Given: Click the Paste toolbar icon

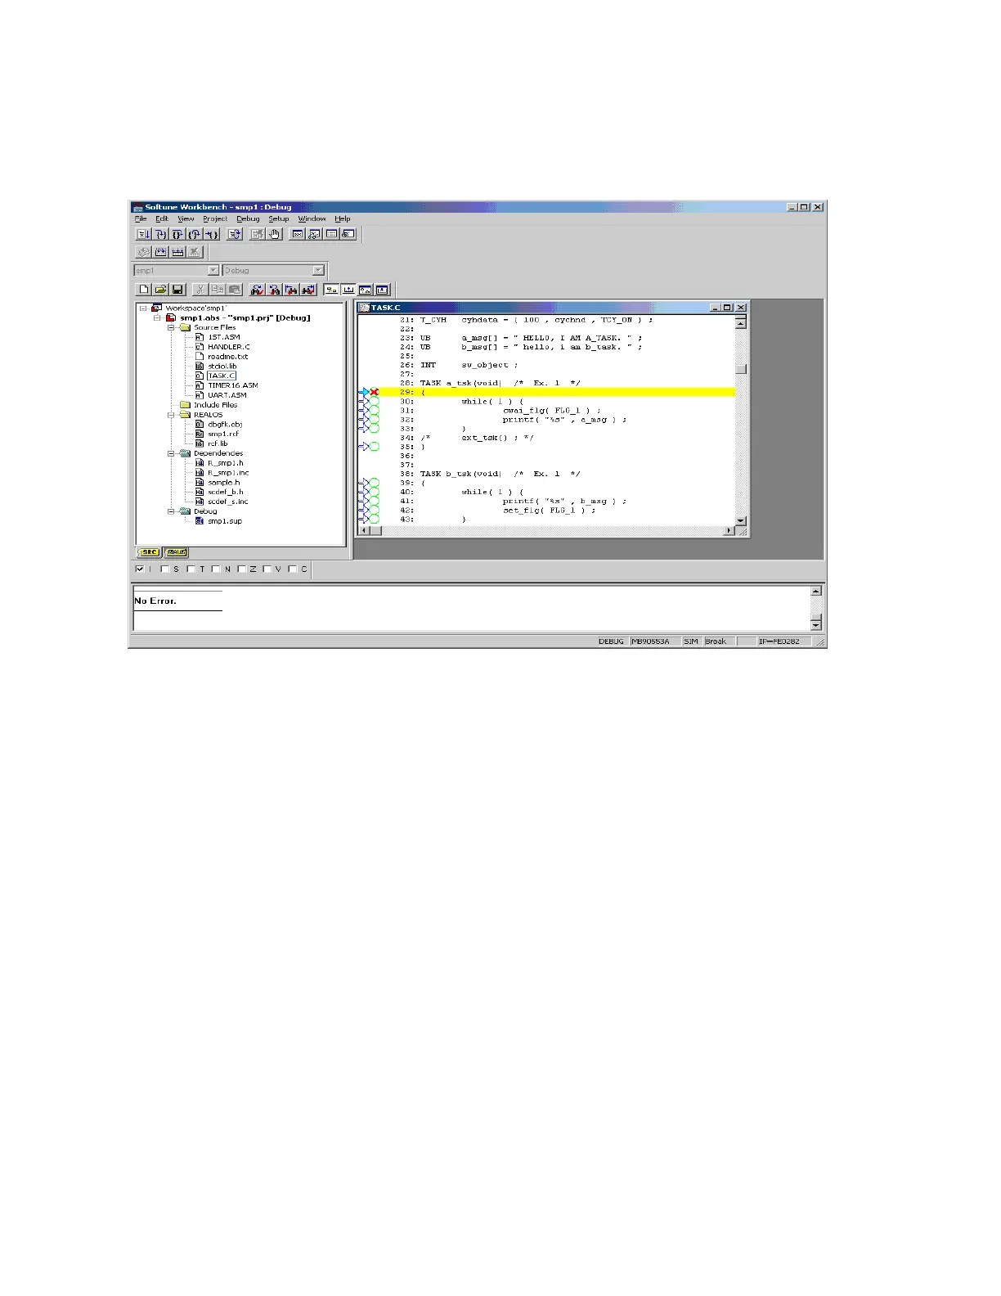Looking at the screenshot, I should pos(235,290).
